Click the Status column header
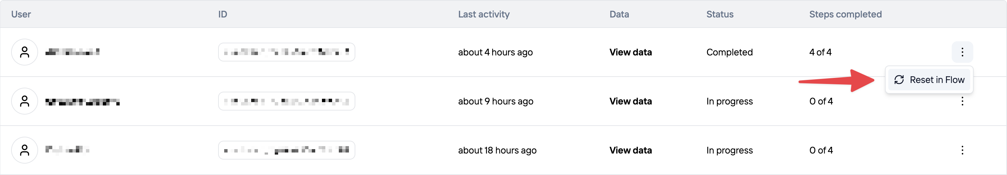Viewport: 1007px width, 175px height. coord(719,14)
